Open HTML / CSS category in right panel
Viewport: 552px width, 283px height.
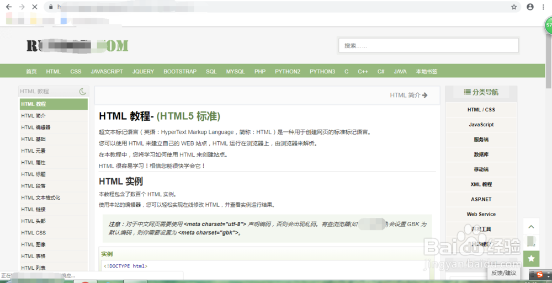coord(481,109)
